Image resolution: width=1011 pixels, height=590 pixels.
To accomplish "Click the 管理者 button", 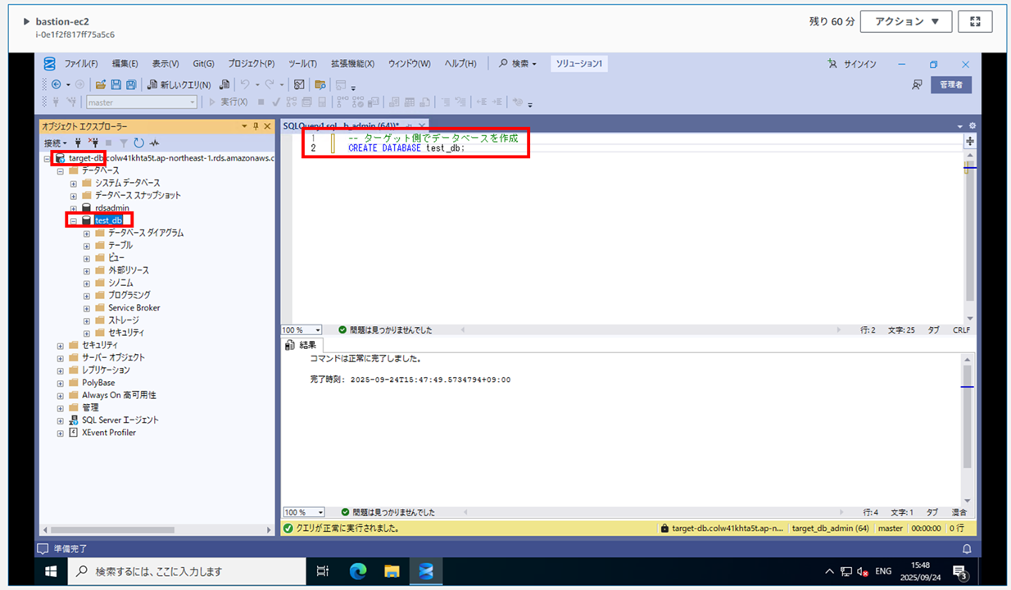I will click(951, 84).
